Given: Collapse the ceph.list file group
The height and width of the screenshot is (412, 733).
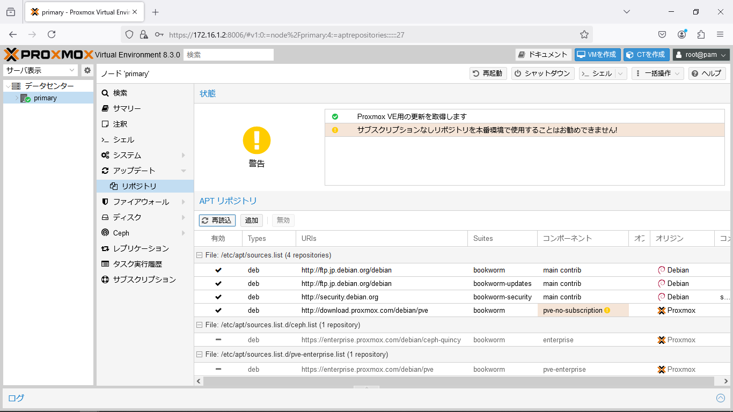Looking at the screenshot, I should pyautogui.click(x=199, y=325).
